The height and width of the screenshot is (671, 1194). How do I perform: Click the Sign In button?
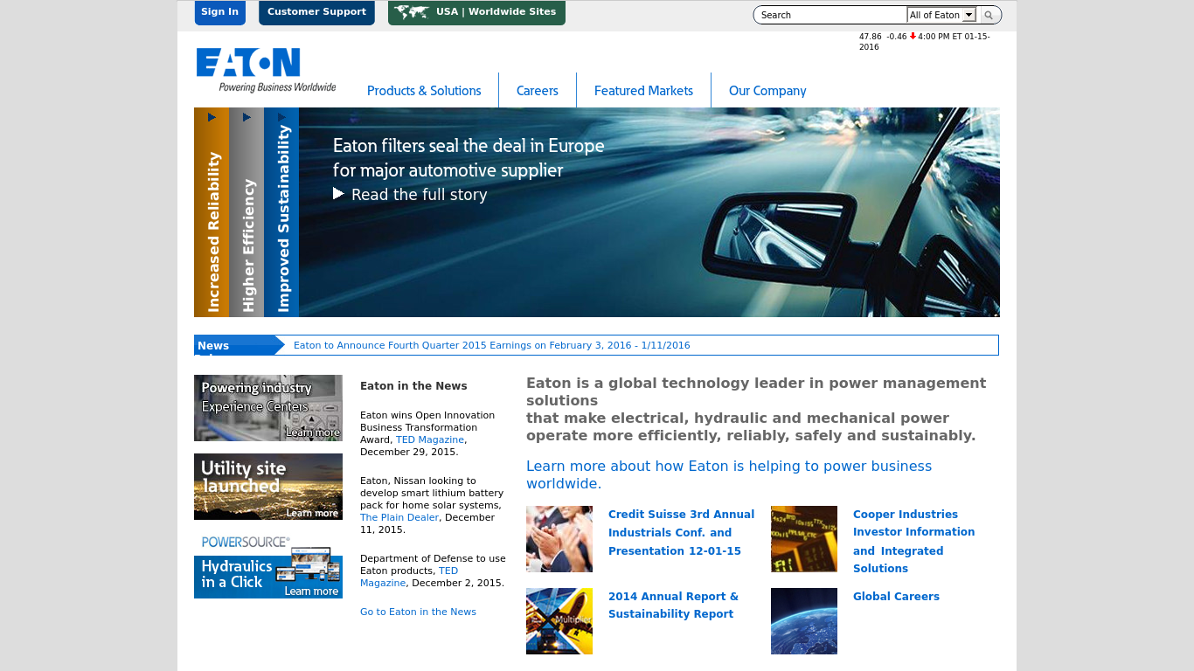(219, 12)
